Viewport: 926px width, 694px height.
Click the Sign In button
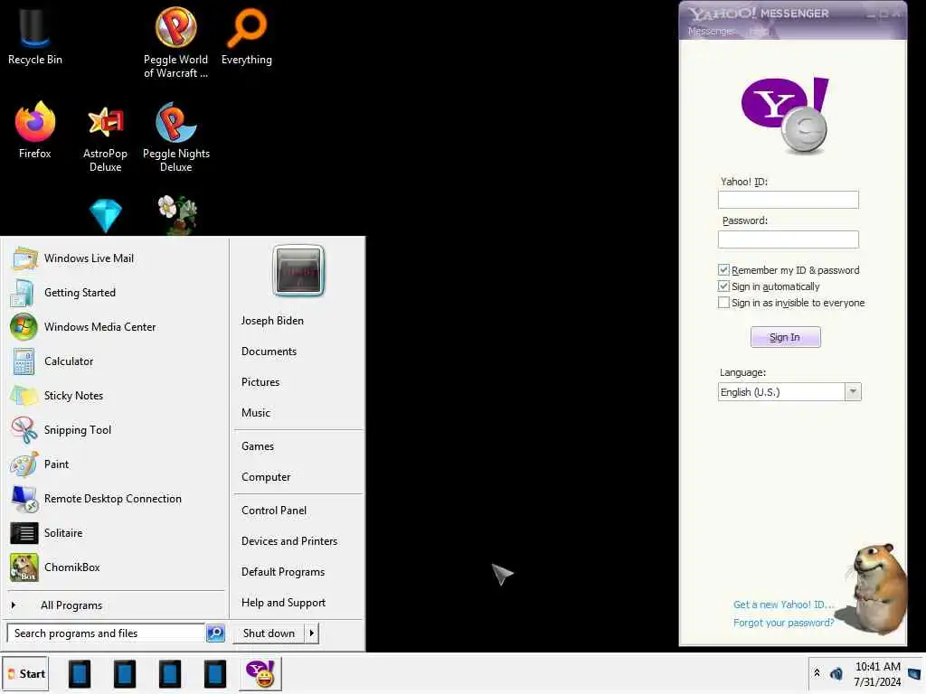click(786, 337)
